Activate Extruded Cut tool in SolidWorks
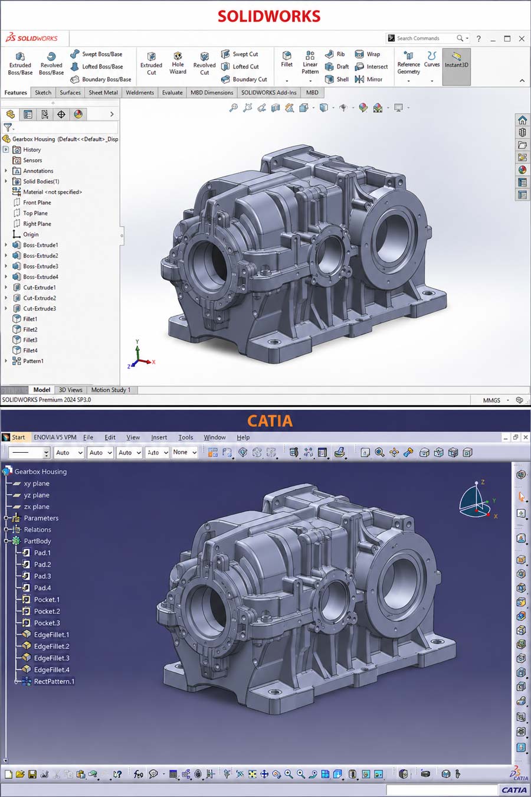 coord(151,64)
